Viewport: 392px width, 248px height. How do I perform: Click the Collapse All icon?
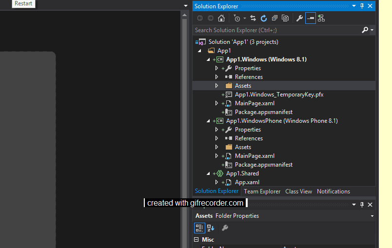pos(274,18)
